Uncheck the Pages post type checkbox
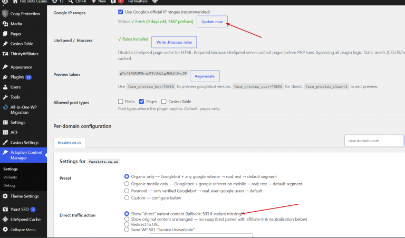This screenshot has height=238, width=405. point(141,101)
